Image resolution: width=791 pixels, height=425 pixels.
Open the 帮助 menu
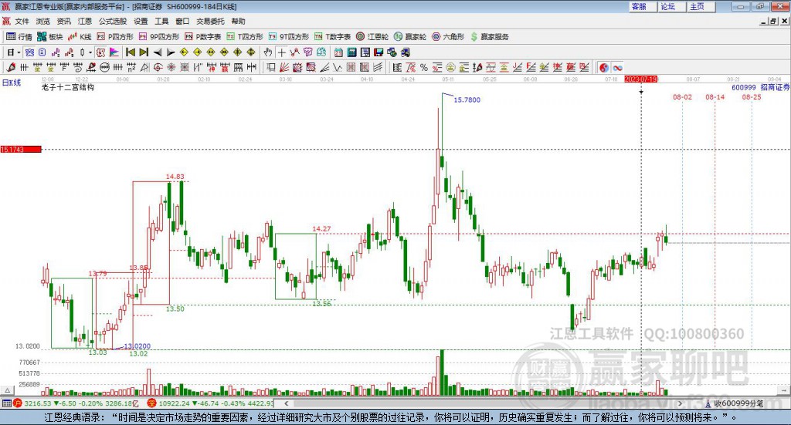[x=238, y=21]
